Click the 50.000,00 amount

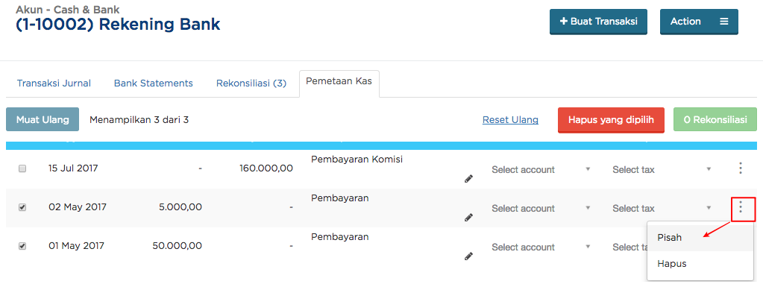(x=177, y=246)
